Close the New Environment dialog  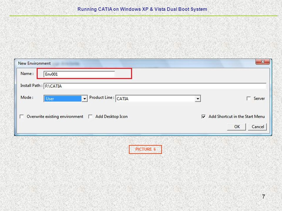[263, 62]
